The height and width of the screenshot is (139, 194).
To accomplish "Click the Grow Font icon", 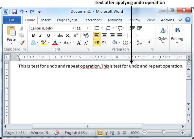I will tap(79, 43).
